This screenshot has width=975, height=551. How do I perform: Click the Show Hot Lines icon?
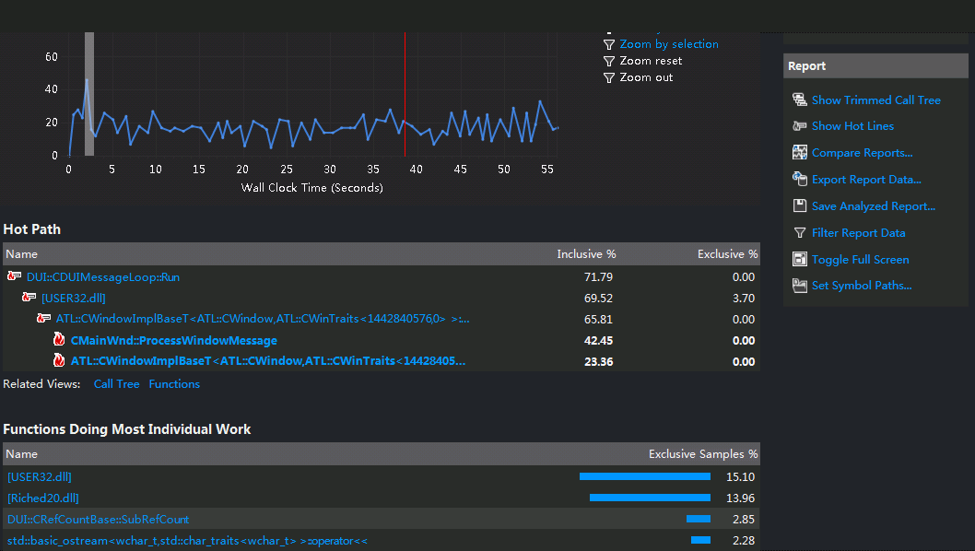pos(799,126)
